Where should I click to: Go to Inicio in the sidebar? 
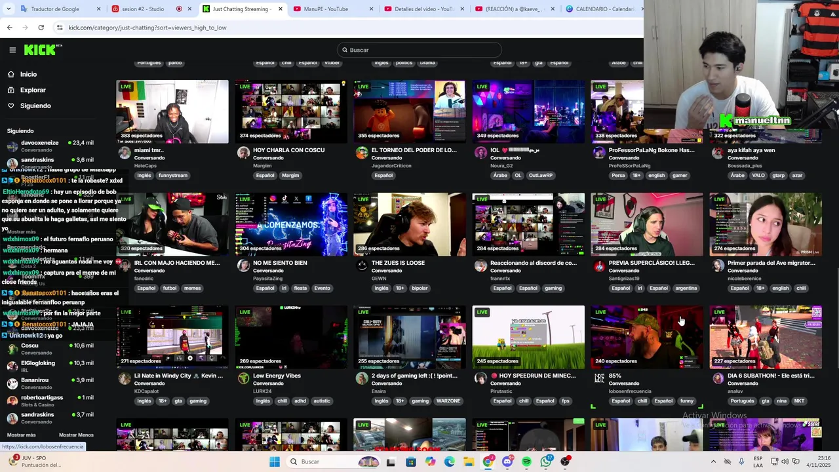[28, 74]
